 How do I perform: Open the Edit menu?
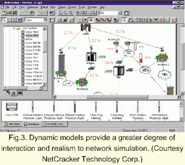click(14, 7)
